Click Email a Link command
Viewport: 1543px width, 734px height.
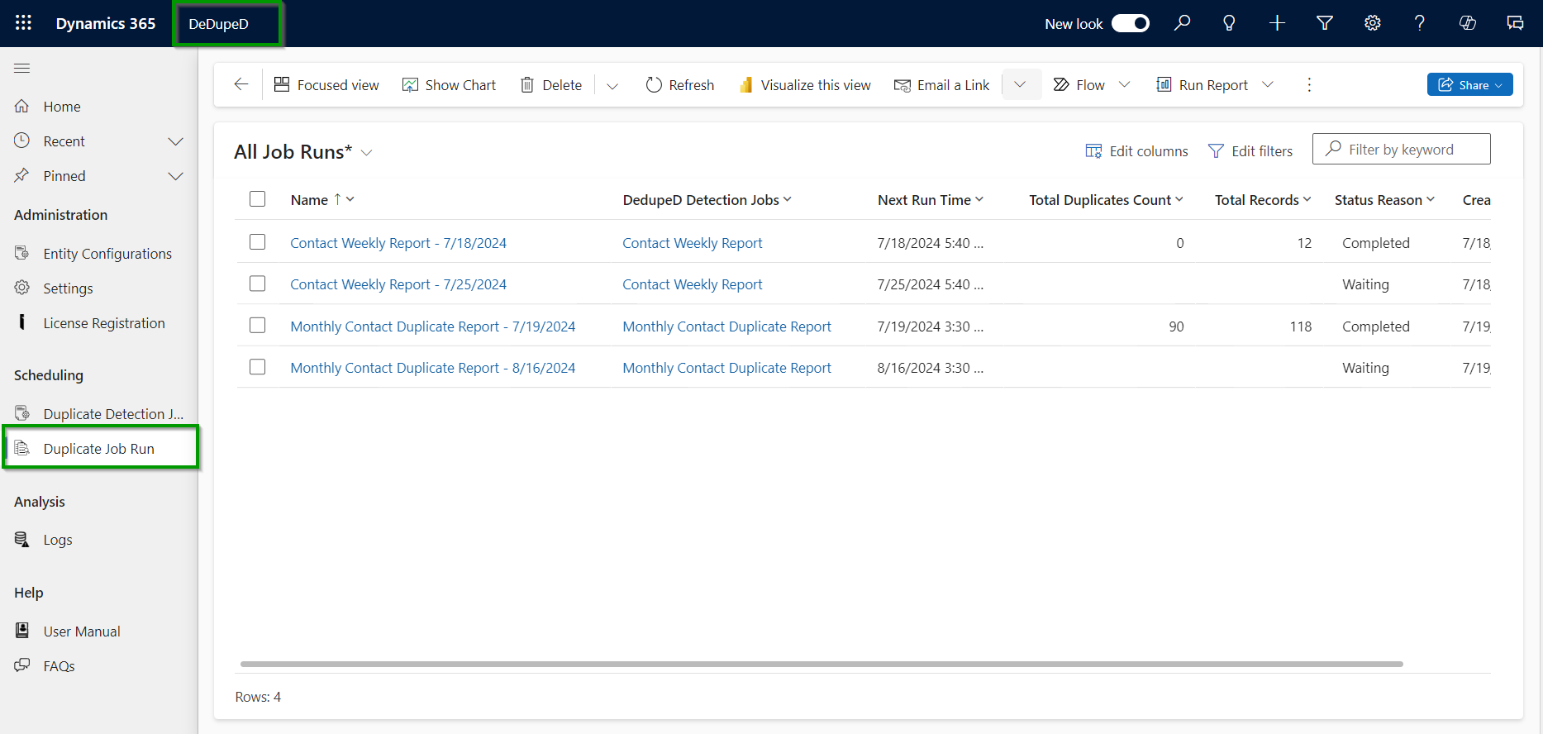[942, 84]
